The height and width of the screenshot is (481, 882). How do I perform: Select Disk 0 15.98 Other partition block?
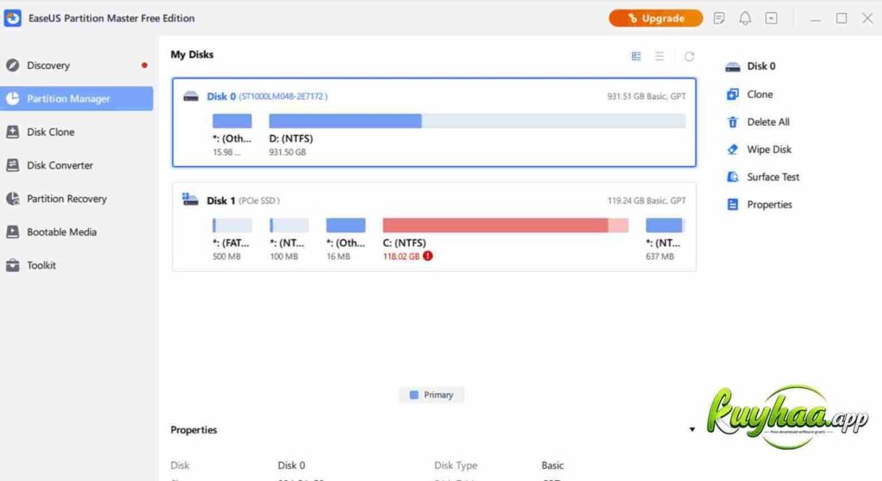pyautogui.click(x=232, y=120)
